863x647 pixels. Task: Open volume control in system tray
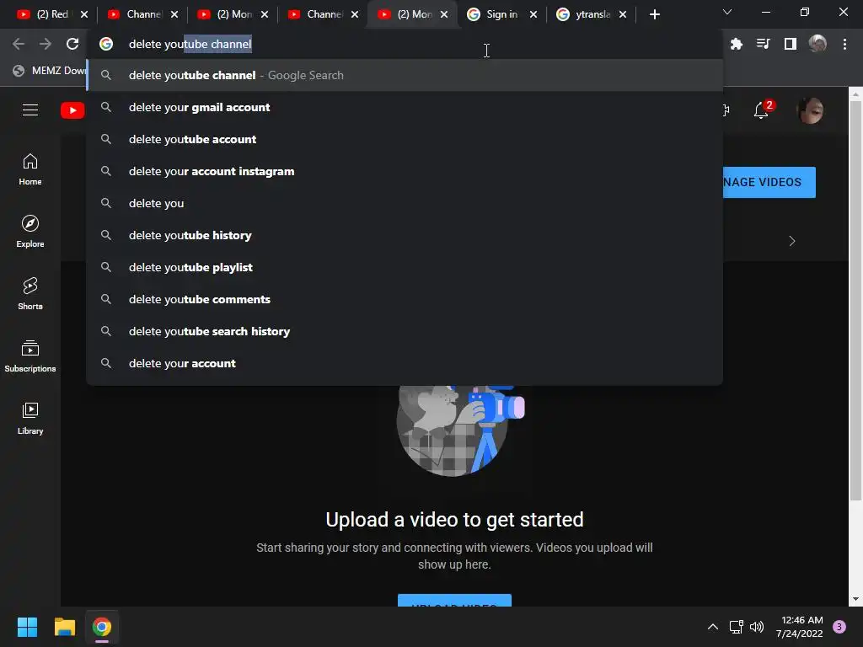[x=757, y=627]
